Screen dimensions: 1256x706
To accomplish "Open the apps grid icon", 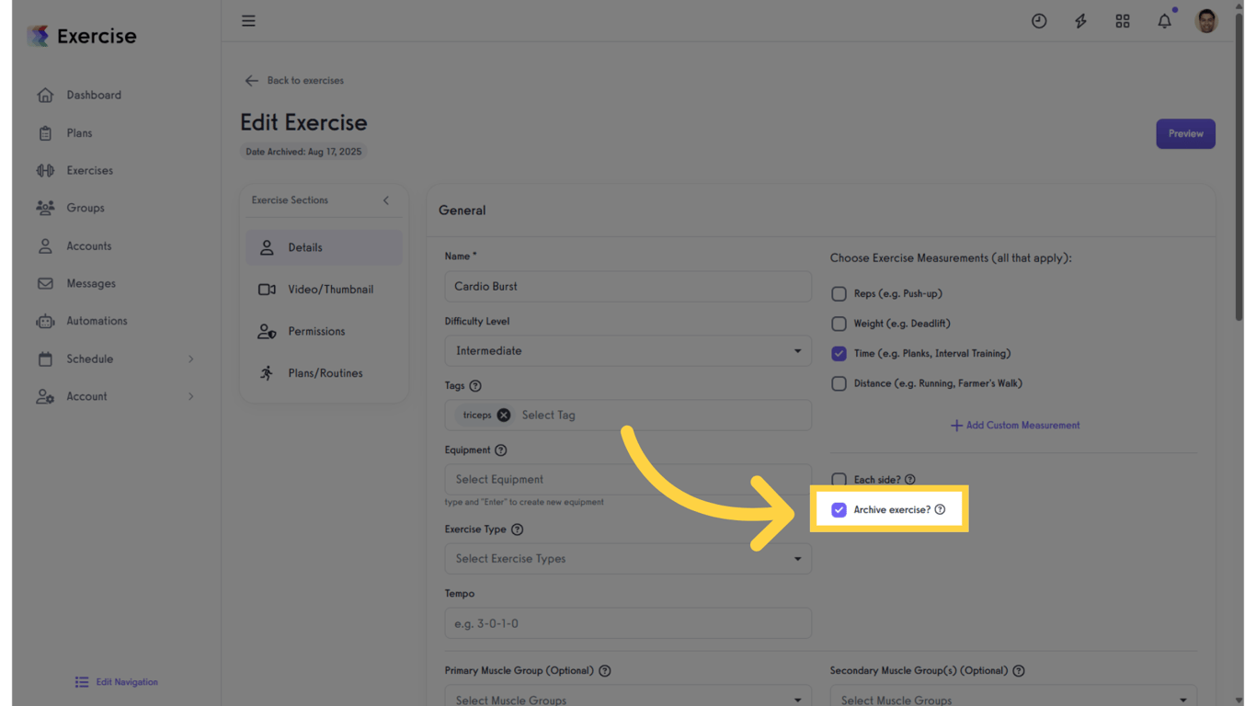I will (1123, 20).
